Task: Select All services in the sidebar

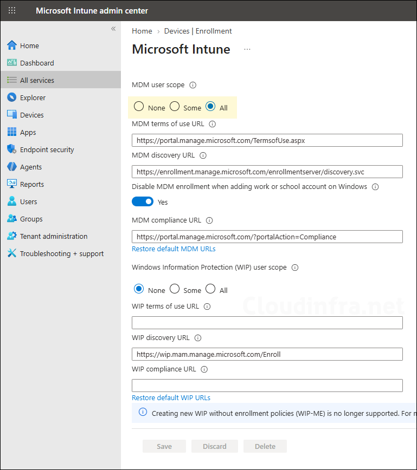Action: [61, 80]
